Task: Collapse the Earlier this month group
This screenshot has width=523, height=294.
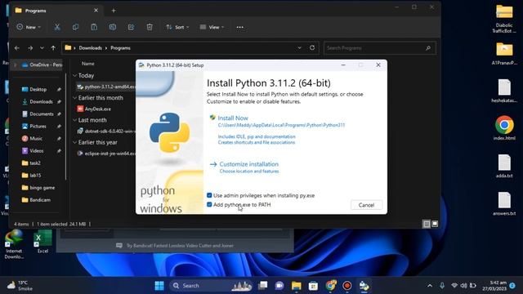Action: [x=74, y=98]
